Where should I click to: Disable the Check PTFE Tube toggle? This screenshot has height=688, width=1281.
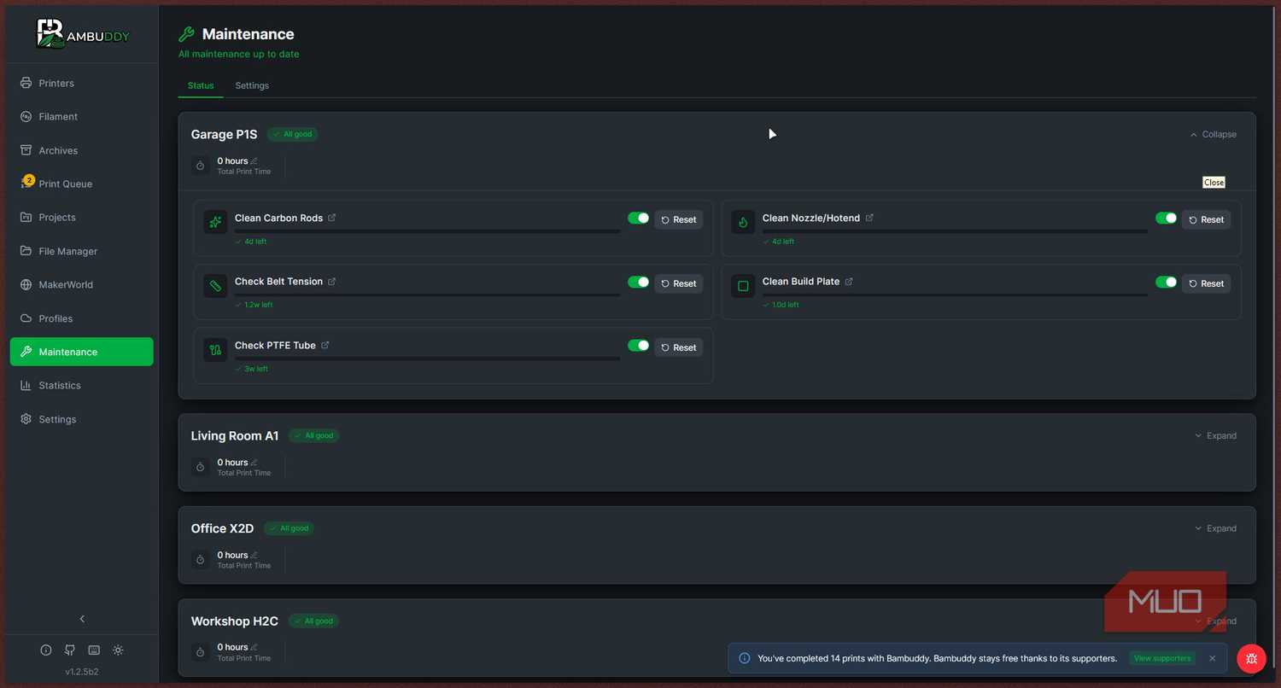(x=639, y=346)
